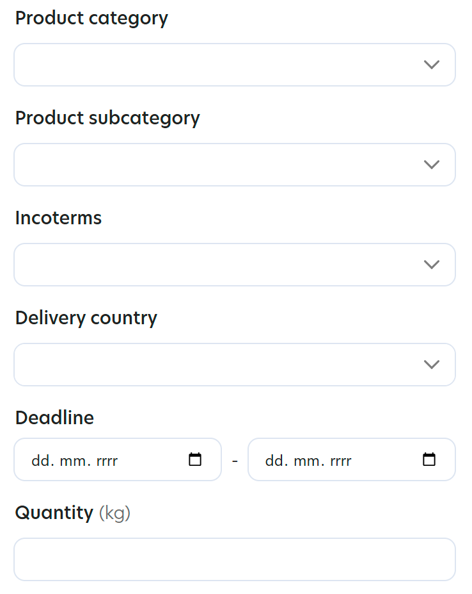Click the Incoterms label text

pos(58,218)
